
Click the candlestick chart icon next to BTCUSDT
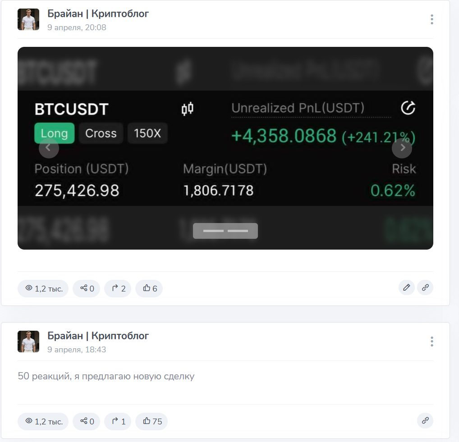188,109
